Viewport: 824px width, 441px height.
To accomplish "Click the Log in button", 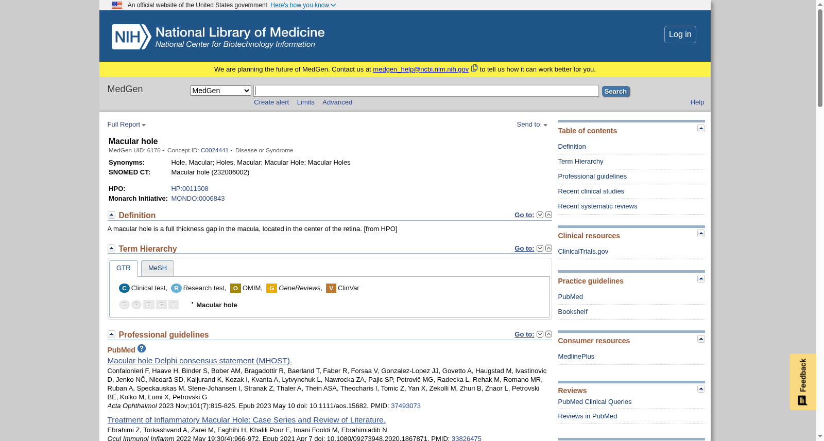I will 680,34.
